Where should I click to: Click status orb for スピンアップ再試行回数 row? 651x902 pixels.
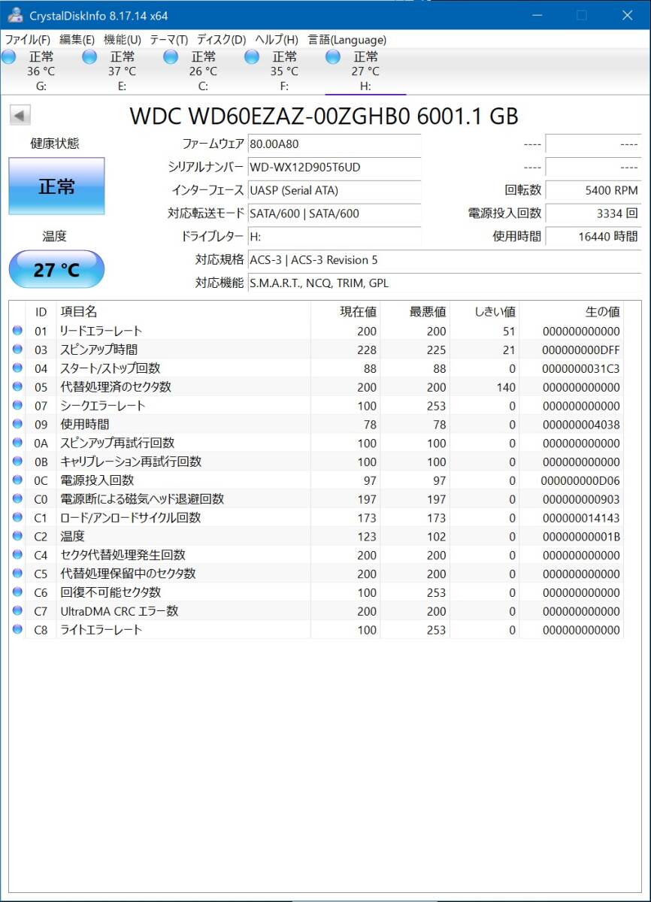tap(17, 443)
